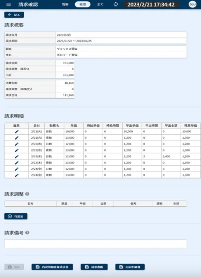Click the 残業単価 column header
This screenshot has width=201, height=277.
(x=191, y=125)
